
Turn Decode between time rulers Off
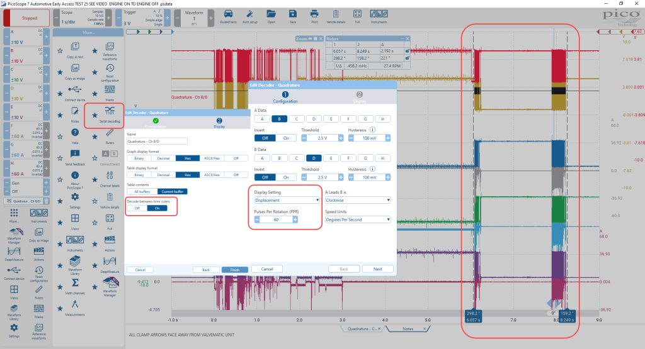tap(137, 208)
